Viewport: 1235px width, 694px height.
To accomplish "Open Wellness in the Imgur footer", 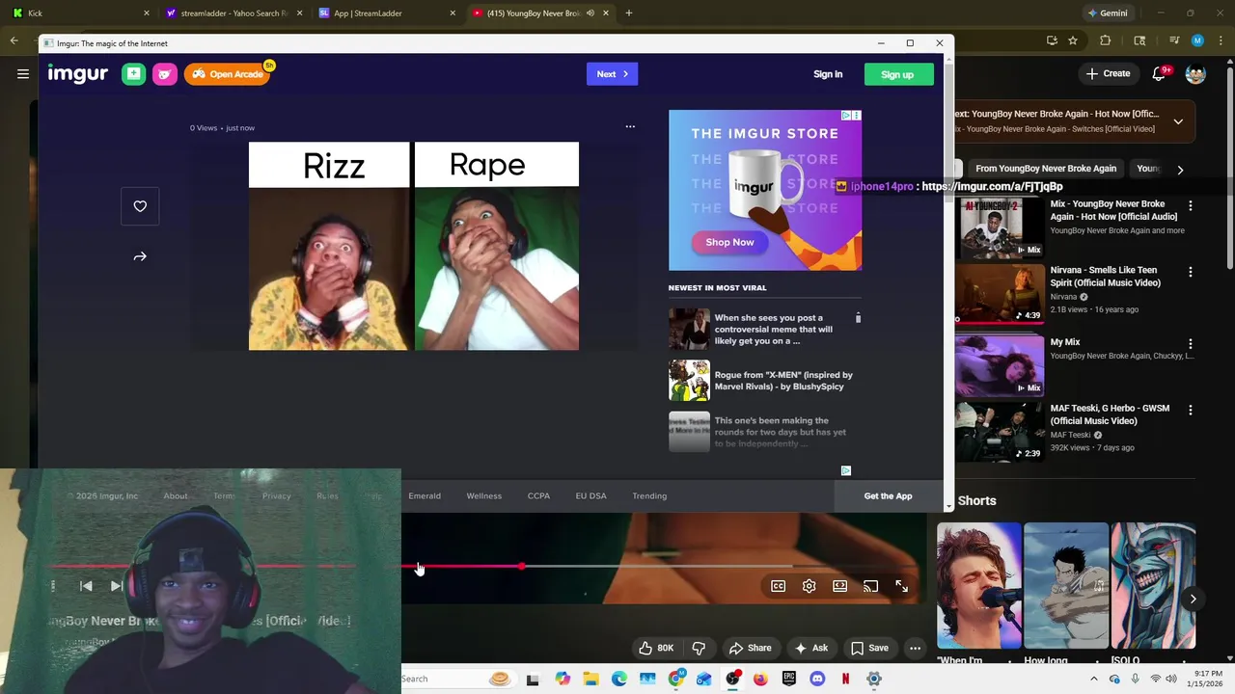I will 483,495.
